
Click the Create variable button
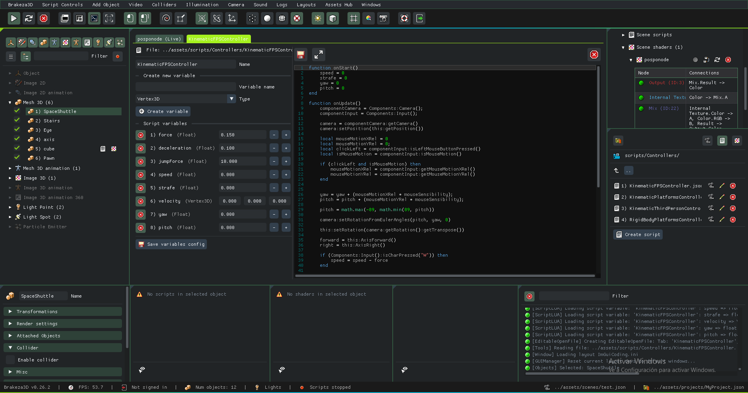click(x=163, y=111)
